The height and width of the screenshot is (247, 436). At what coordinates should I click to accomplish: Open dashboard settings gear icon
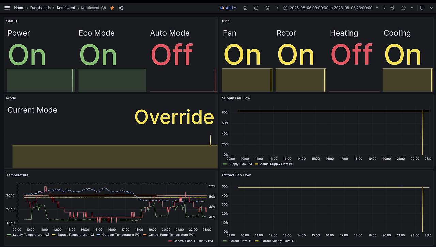(x=267, y=8)
